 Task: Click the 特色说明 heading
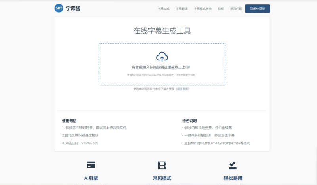[x=189, y=121]
